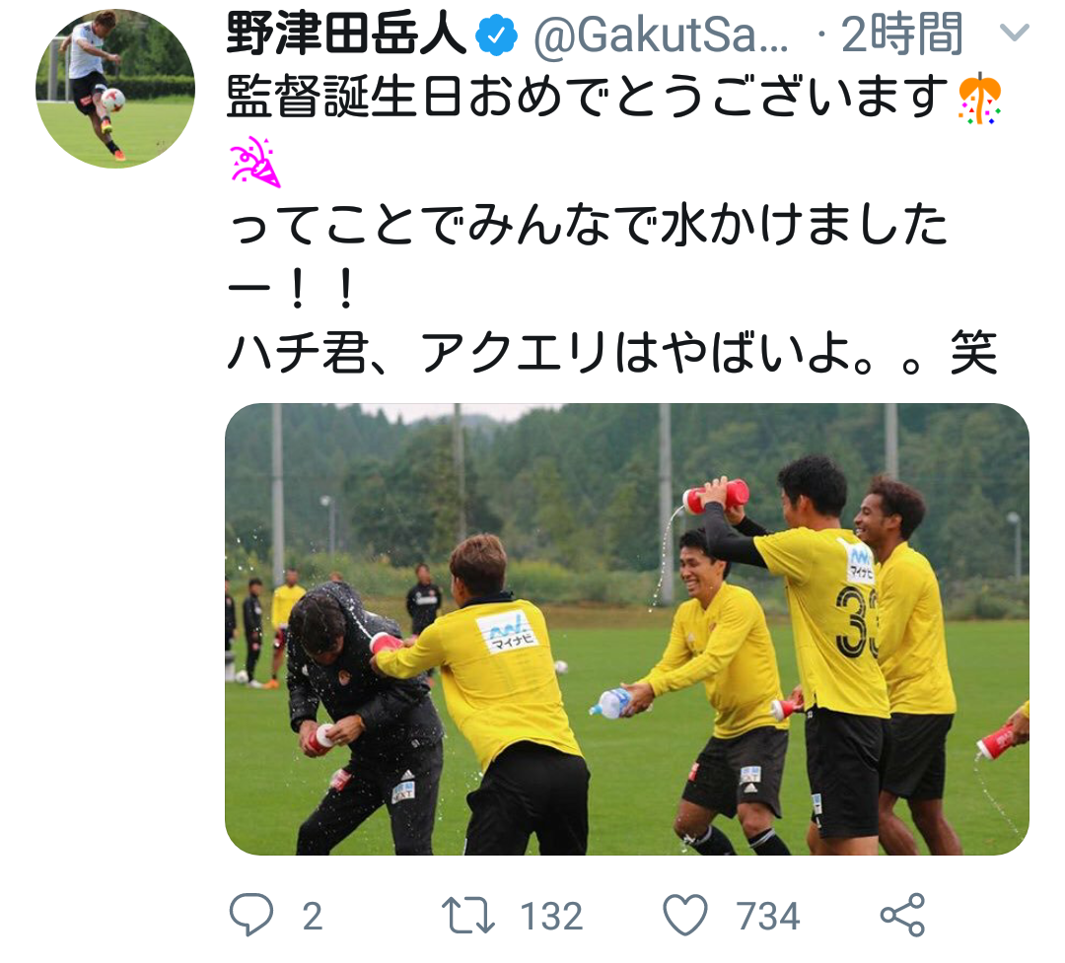Viewport: 1065px width, 963px height.
Task: Like the tweet with heart icon
Action: 685,915
